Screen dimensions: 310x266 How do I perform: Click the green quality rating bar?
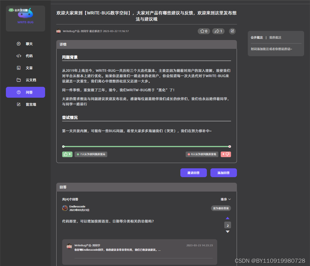(x=146, y=147)
